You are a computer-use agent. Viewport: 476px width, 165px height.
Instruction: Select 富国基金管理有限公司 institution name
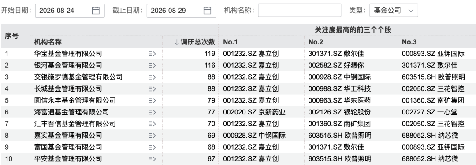[68, 147]
